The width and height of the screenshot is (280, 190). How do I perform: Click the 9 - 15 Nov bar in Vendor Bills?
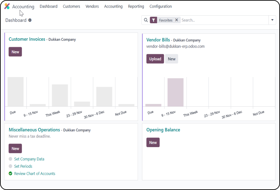(175, 92)
